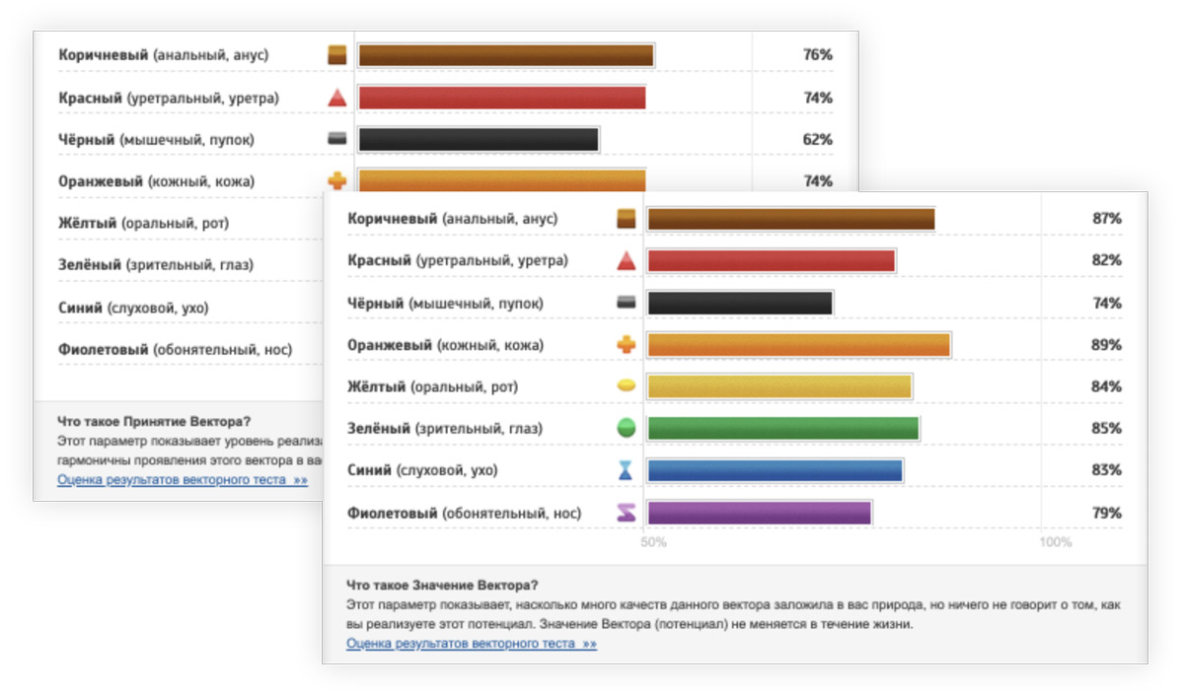Click the brown square icon in the front panel
The width and height of the screenshot is (1184, 695).
point(626,219)
